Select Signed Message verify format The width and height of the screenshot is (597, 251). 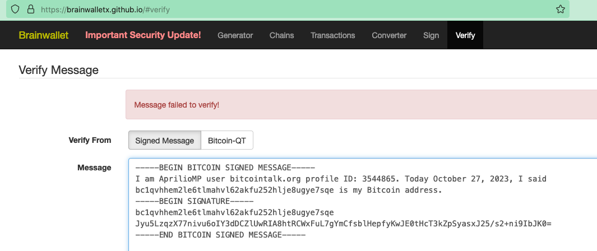point(164,140)
